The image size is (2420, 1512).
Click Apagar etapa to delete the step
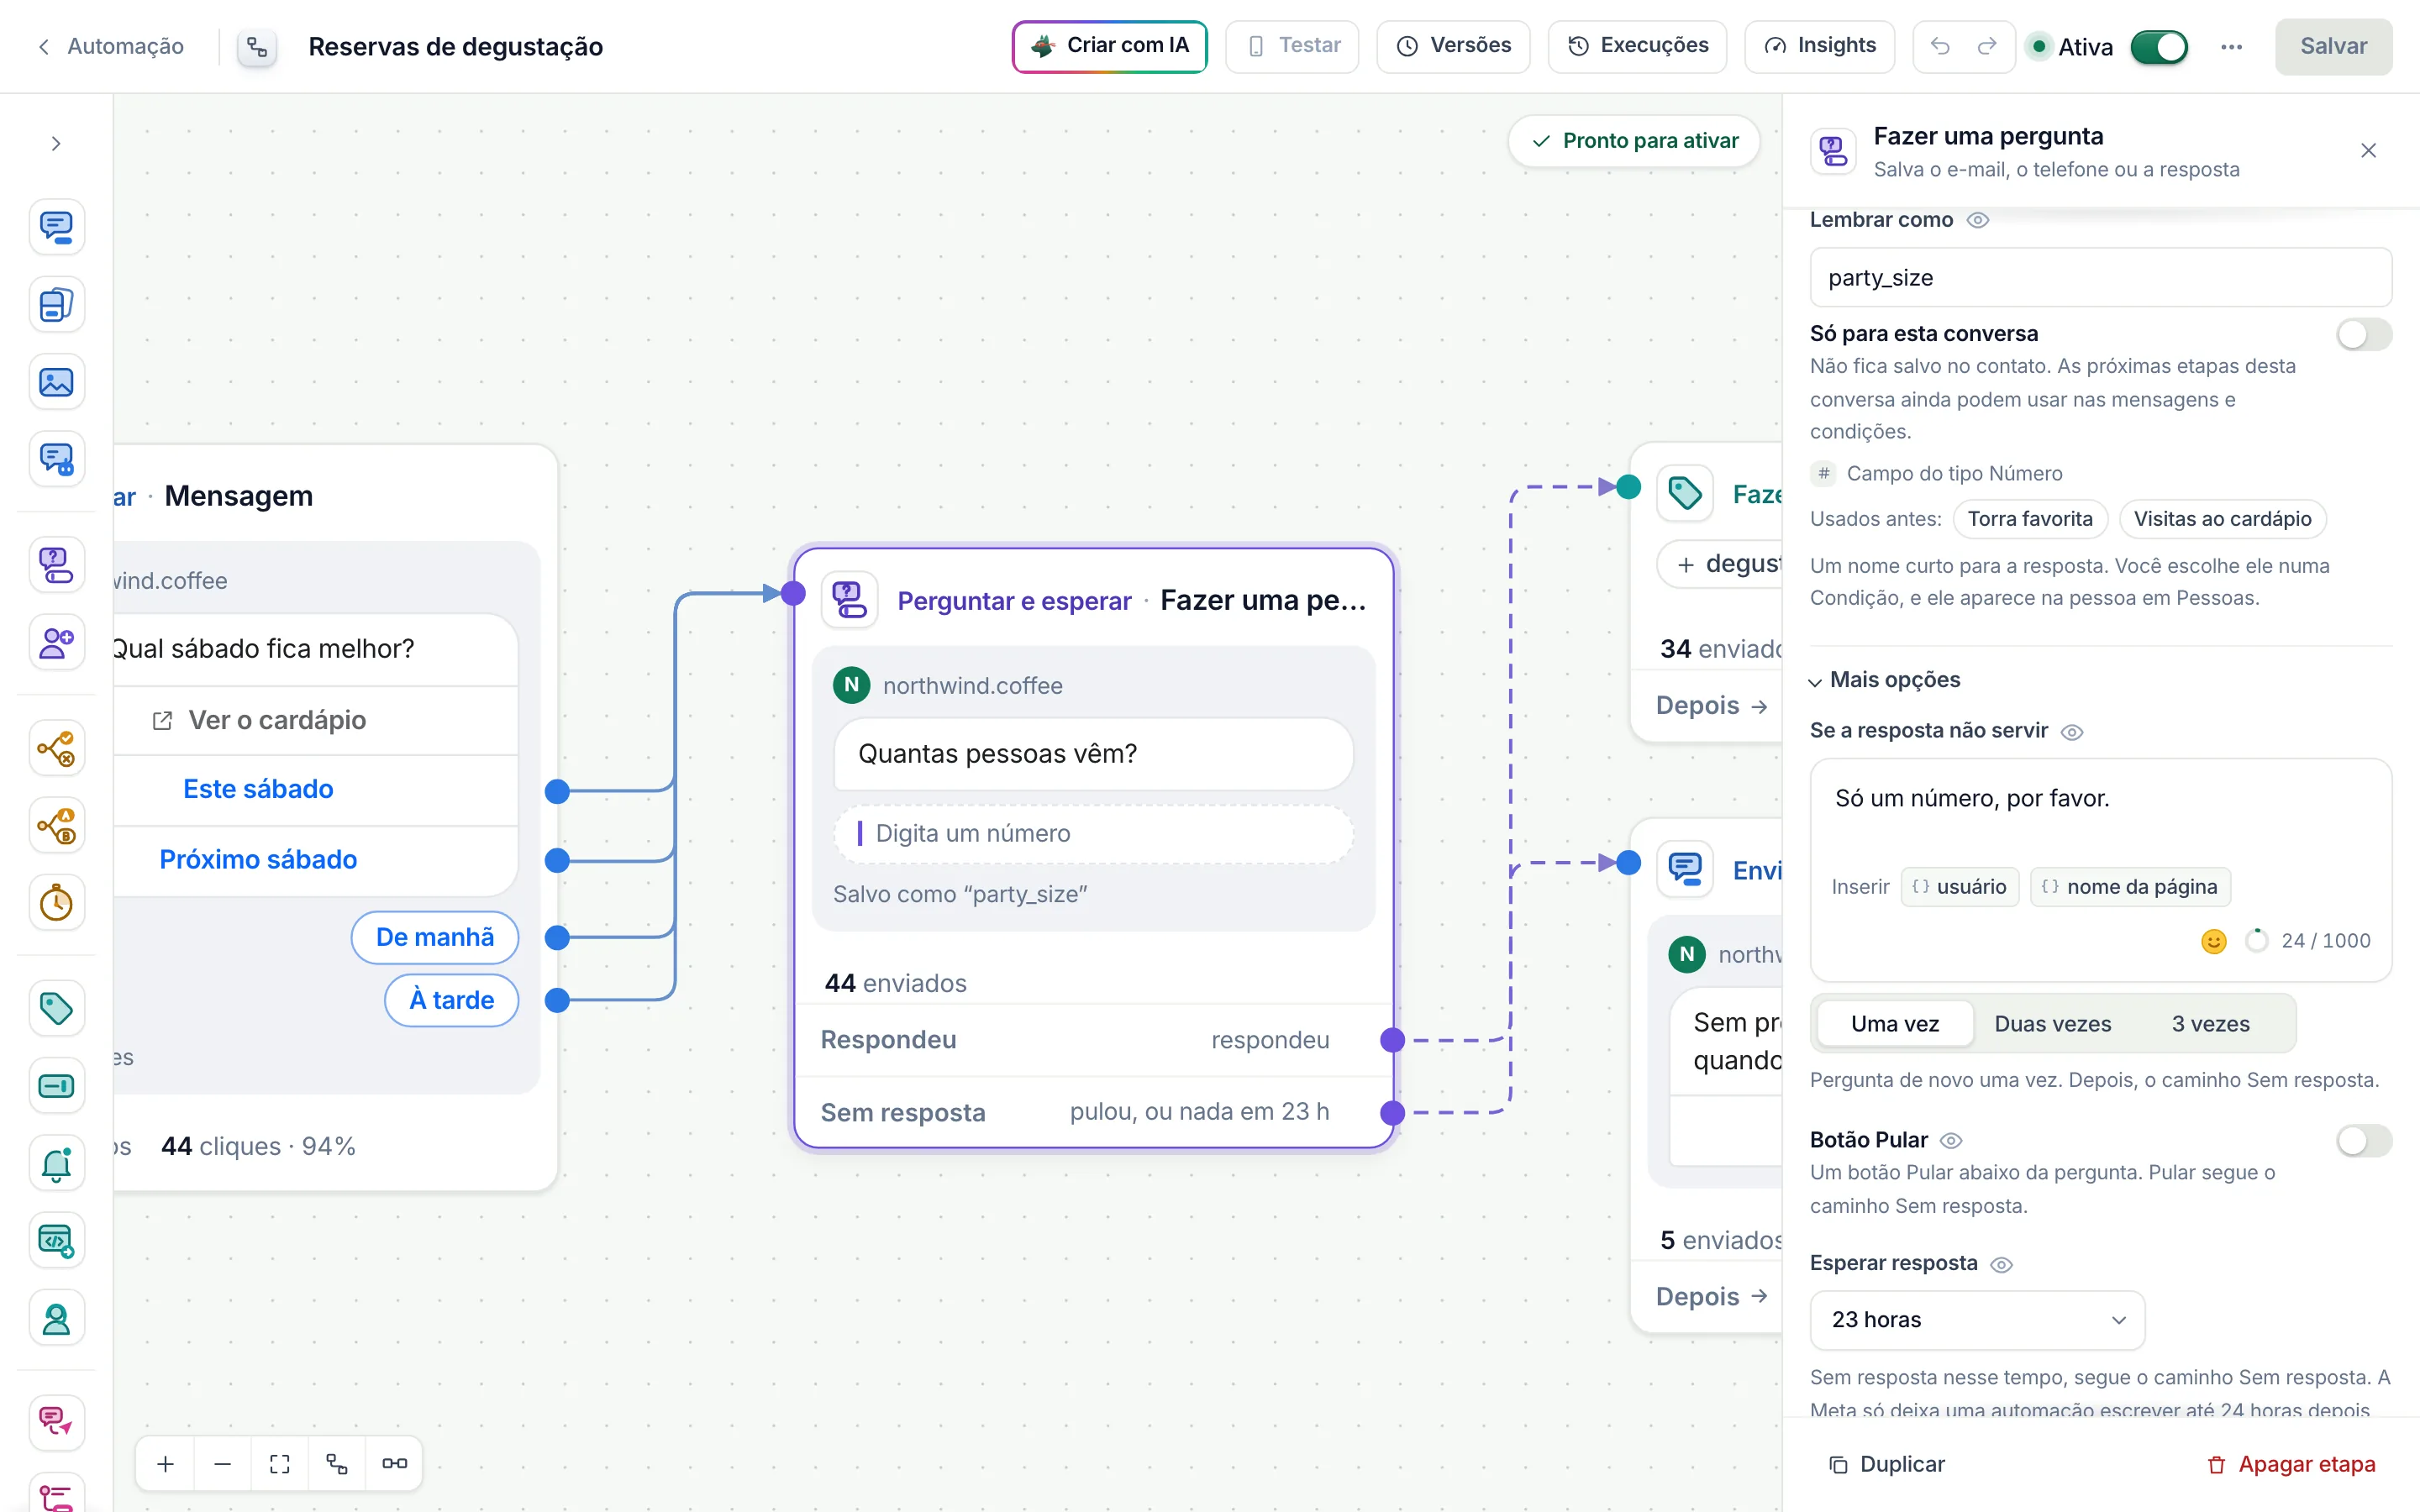pos(2291,1464)
